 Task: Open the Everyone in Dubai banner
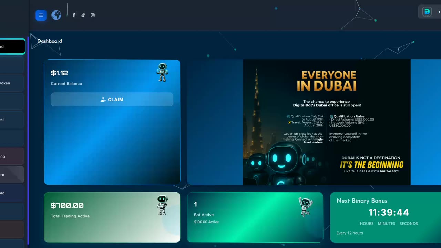tap(327, 122)
